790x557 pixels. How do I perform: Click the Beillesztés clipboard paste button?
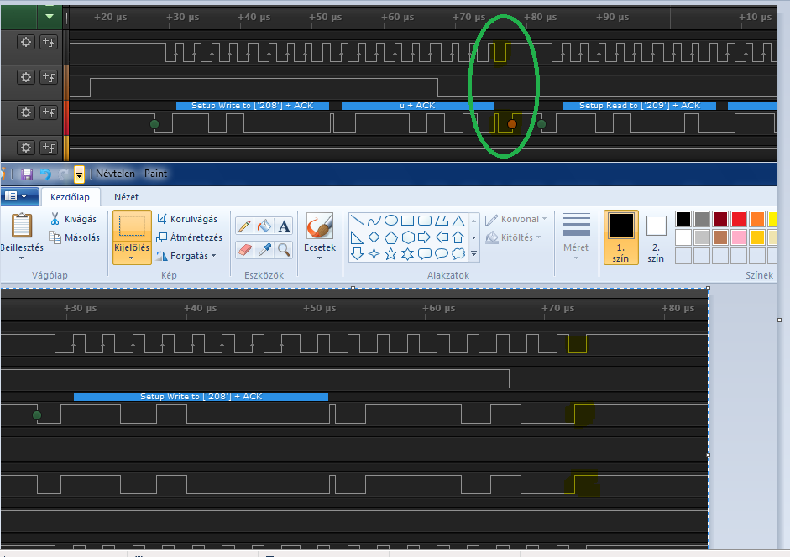(x=22, y=232)
